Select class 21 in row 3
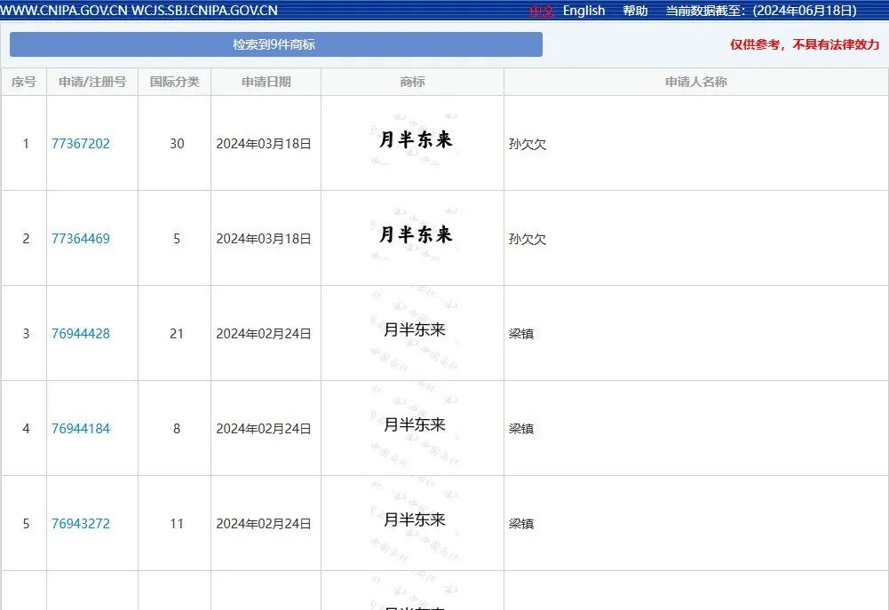 (x=177, y=333)
